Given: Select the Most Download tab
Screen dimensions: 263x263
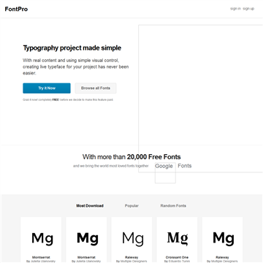Looking at the screenshot, I should coord(90,206).
